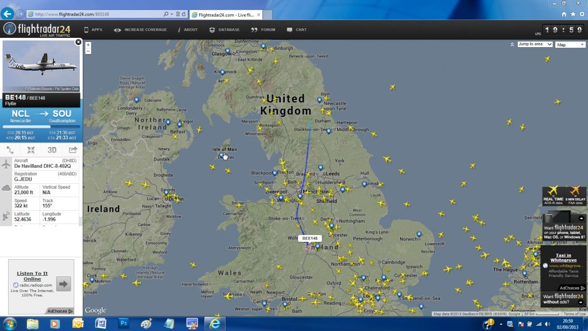Open AdChoices in the right ad panel
The image size is (588, 331).
tap(572, 288)
